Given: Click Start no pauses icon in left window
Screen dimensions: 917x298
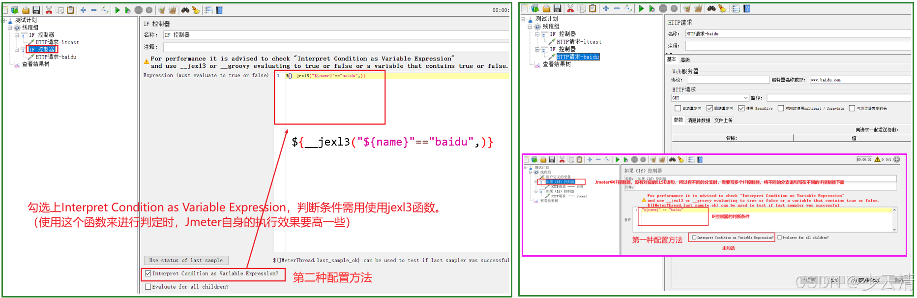Looking at the screenshot, I should click(x=128, y=10).
